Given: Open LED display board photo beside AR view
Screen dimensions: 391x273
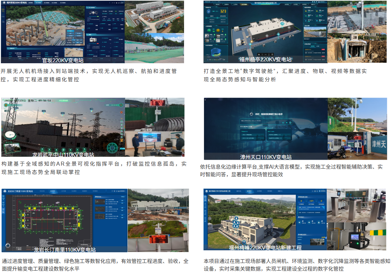Looking at the screenshot, I should [155, 114].
